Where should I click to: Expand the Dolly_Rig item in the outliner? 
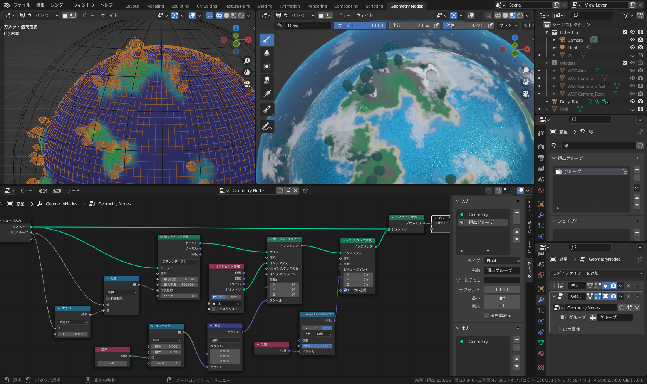click(547, 101)
